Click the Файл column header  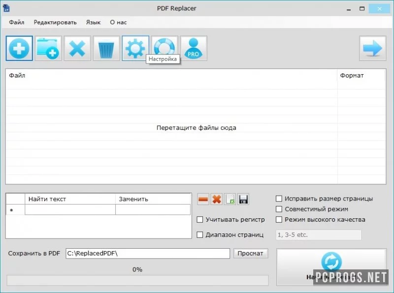(171, 76)
